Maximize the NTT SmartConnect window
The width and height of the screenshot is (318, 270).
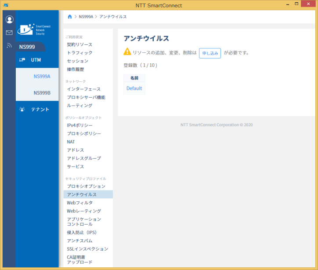(296, 4)
